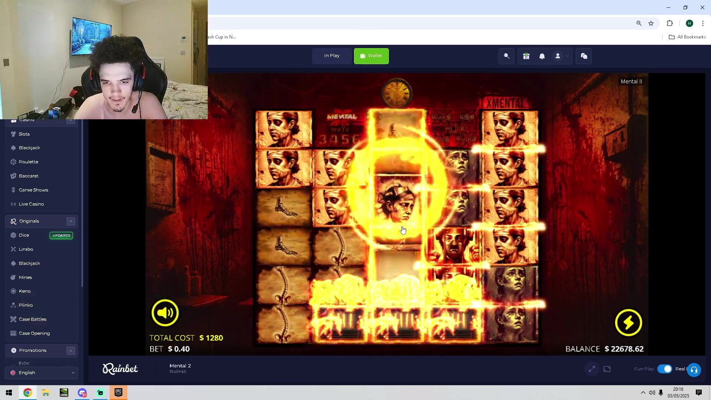Viewport: 711px width, 400px height.
Task: Mute the game sound speaker icon
Action: (x=165, y=313)
